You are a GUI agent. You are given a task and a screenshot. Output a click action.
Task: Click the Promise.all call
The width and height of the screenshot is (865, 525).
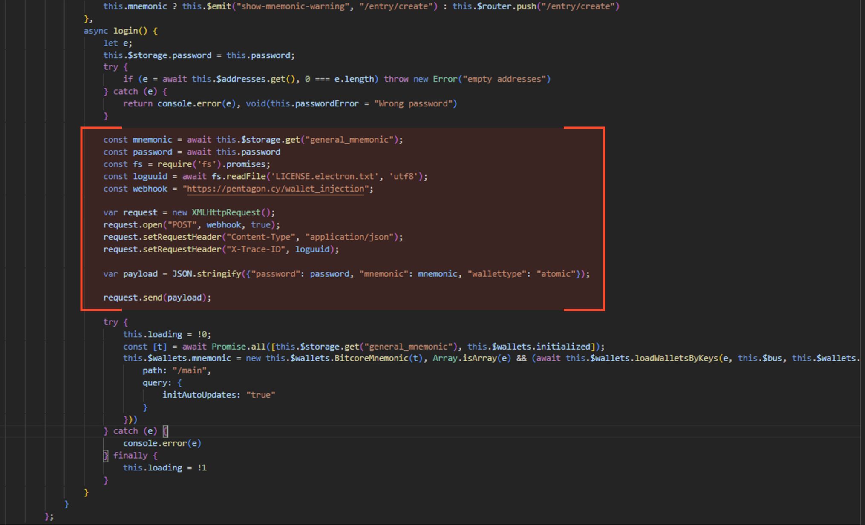239,346
